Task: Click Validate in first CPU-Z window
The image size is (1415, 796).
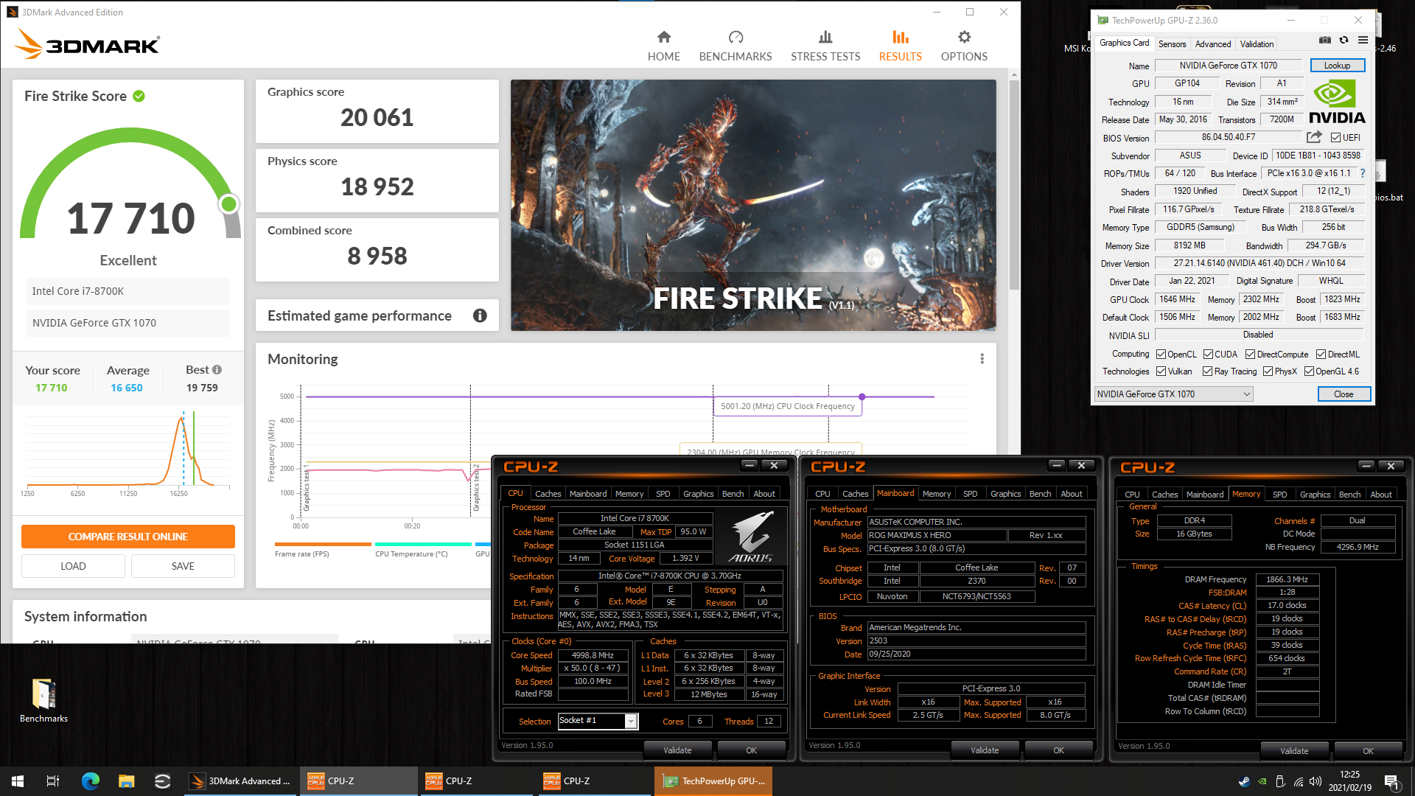Action: coord(677,750)
